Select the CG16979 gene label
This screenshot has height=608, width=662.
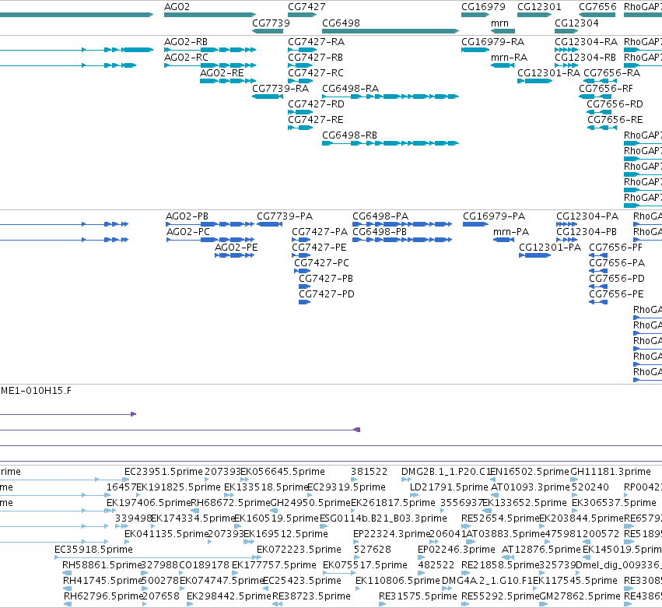pyautogui.click(x=483, y=7)
